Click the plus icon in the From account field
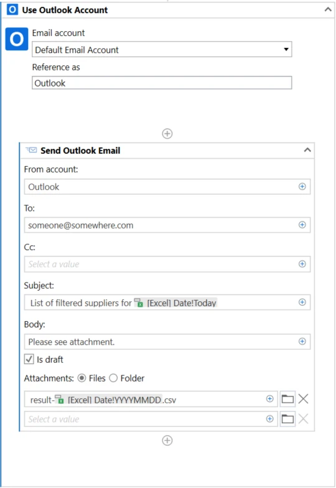 [x=302, y=187]
